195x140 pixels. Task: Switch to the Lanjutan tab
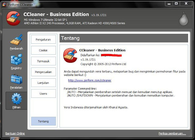pos(43,83)
